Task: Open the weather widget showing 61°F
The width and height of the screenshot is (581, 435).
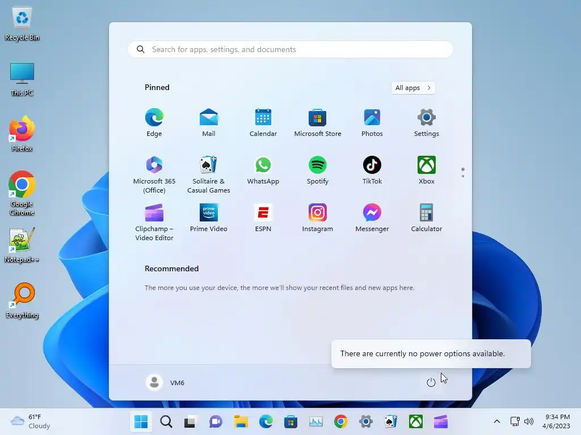Action: coord(31,421)
